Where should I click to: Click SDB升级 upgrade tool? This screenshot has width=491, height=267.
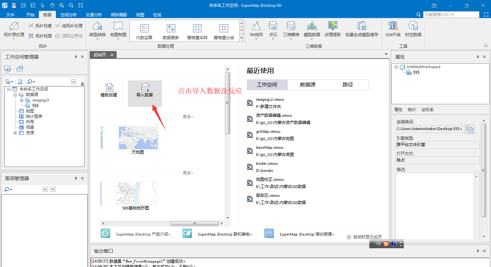point(393,29)
